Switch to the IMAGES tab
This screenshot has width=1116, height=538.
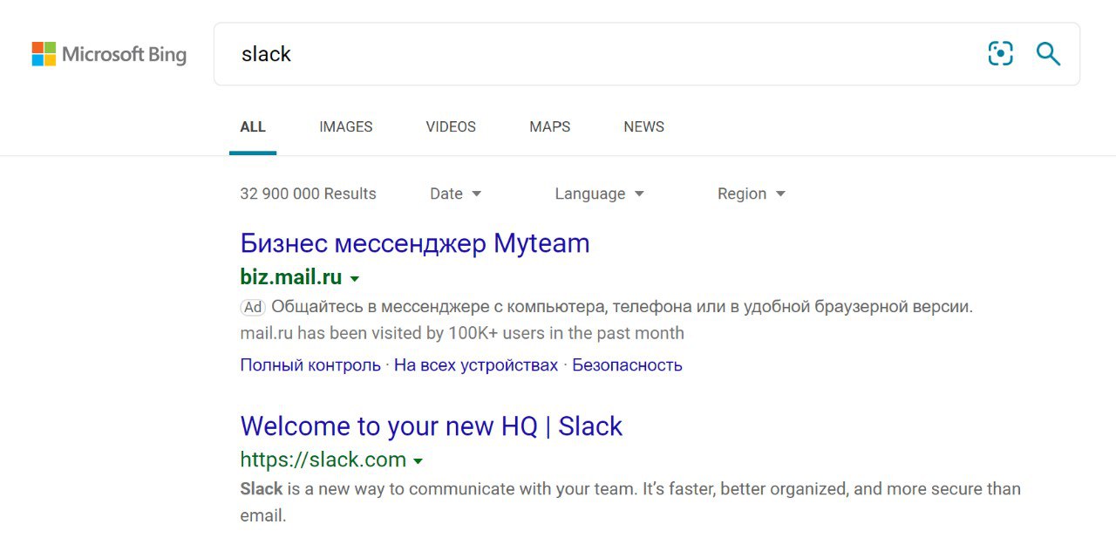346,126
